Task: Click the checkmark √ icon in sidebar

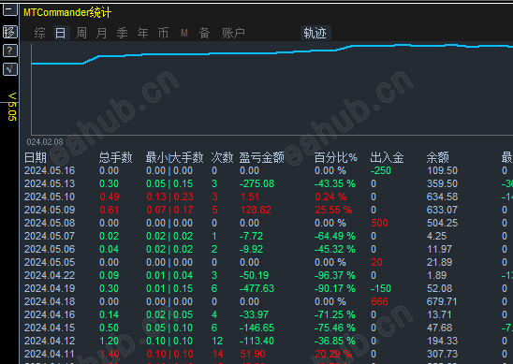Action: 9,69
